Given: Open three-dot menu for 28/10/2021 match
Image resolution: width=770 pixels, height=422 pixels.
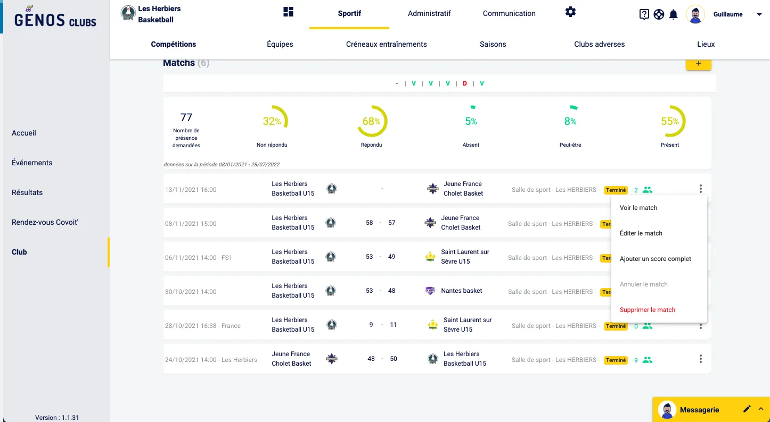Looking at the screenshot, I should [701, 325].
